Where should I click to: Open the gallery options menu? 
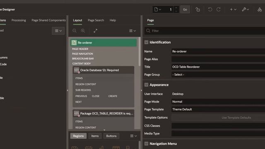coord(133,136)
